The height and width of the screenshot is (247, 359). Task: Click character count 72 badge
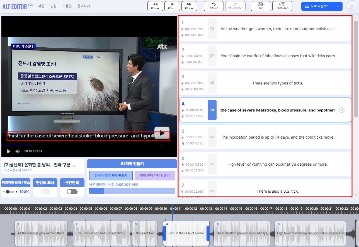click(x=212, y=29)
